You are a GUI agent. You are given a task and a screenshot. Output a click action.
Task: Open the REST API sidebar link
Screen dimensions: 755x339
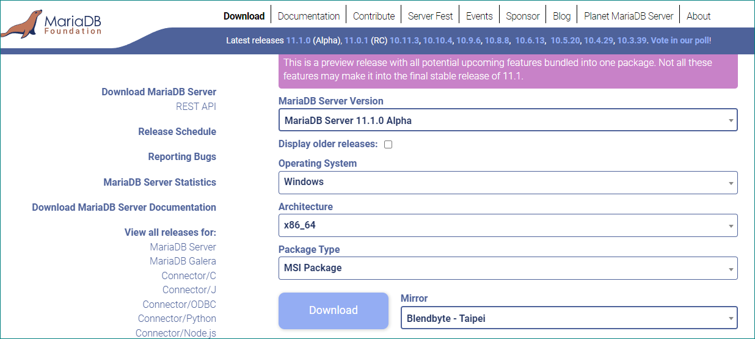(196, 106)
